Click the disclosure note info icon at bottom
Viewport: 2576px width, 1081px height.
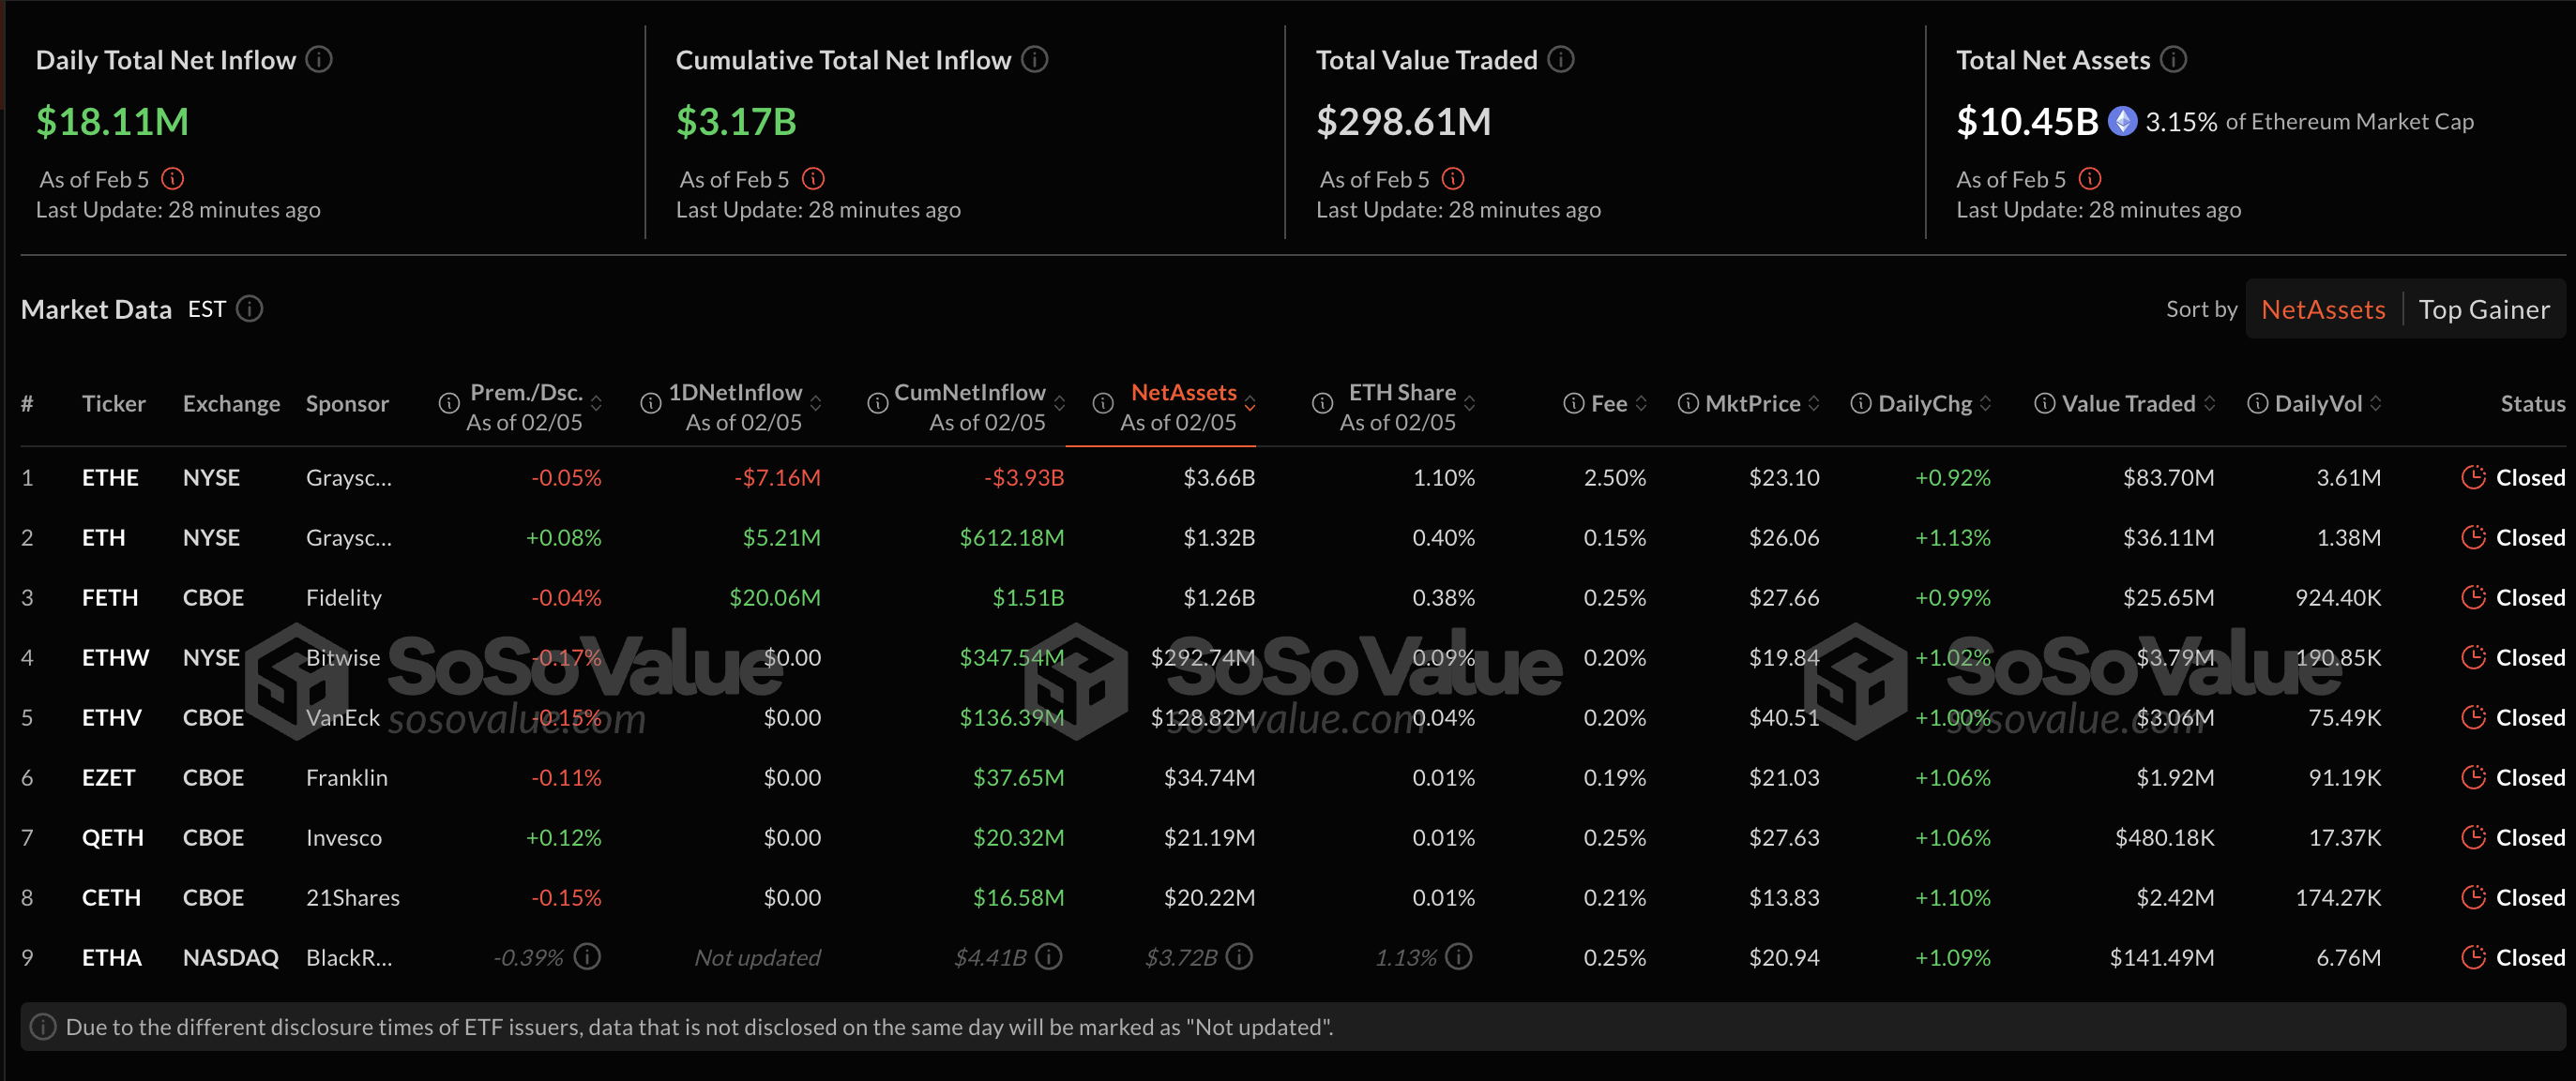pos(43,1027)
